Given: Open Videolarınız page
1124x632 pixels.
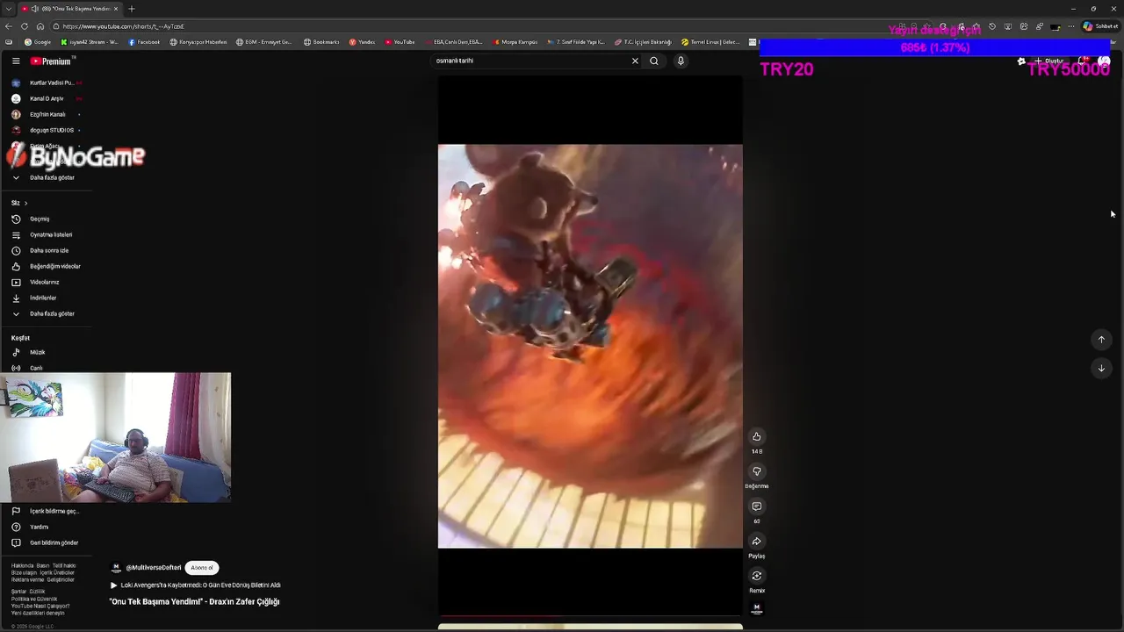Looking at the screenshot, I should (x=46, y=282).
